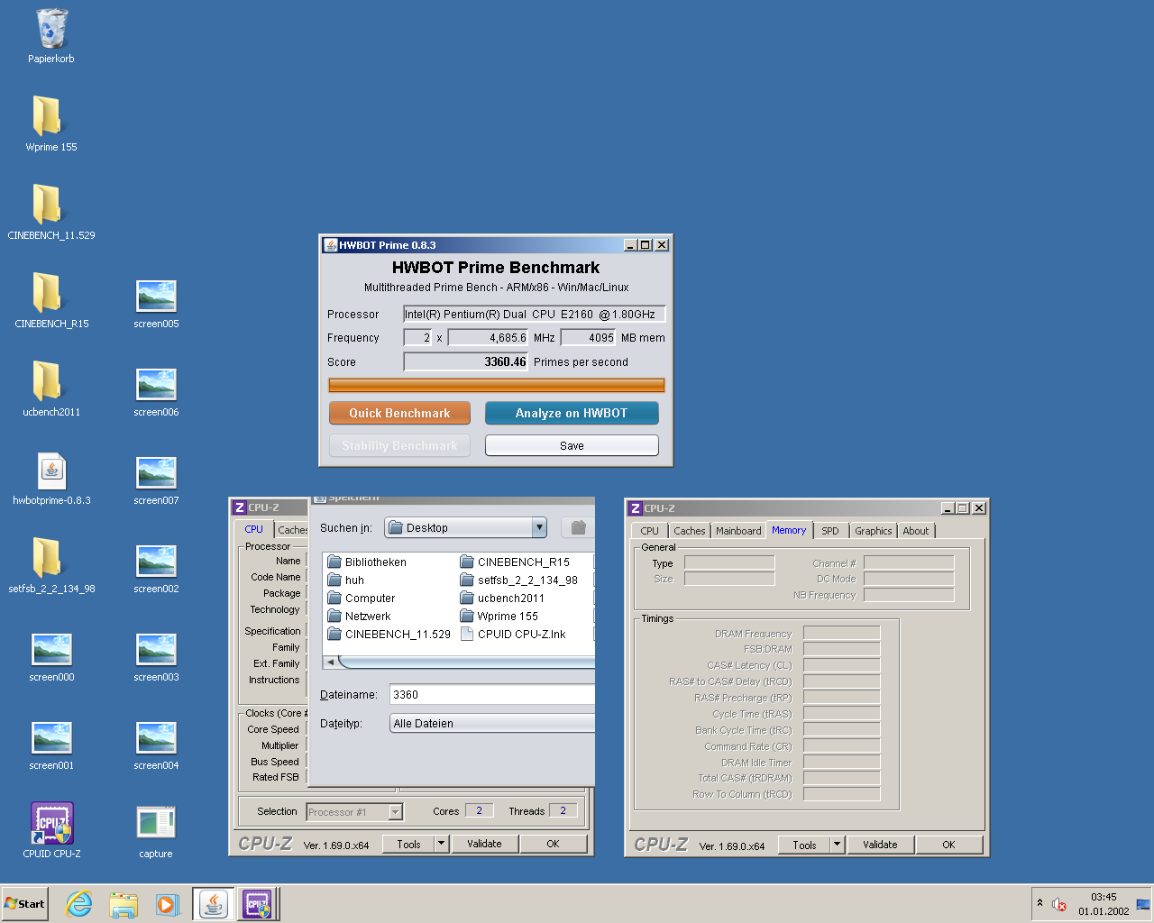The height and width of the screenshot is (923, 1154).
Task: Click the network error tray icon
Action: tap(1059, 904)
